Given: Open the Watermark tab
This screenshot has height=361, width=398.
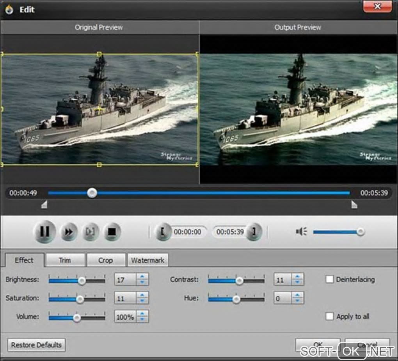Looking at the screenshot, I should (148, 260).
